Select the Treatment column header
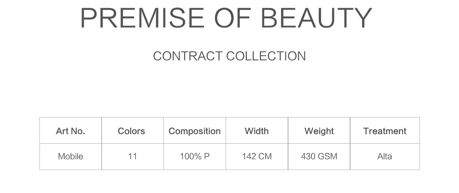Viewport: 459px width, 193px height. pos(385,131)
